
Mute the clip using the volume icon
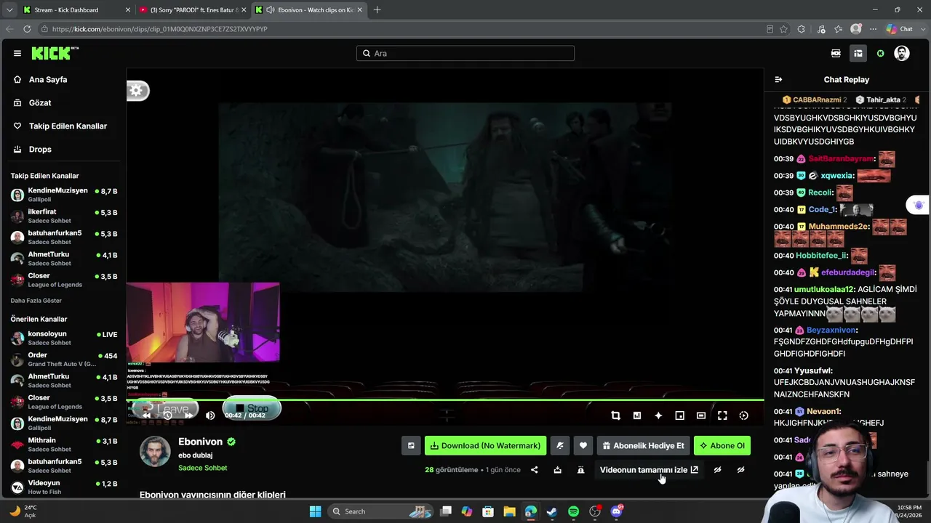pyautogui.click(x=210, y=415)
